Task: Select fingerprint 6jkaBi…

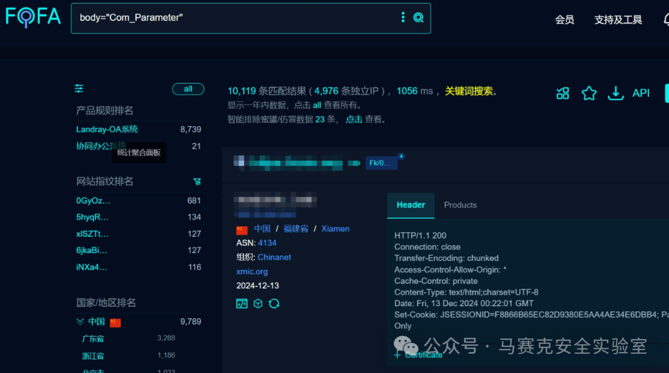Action: tap(91, 251)
